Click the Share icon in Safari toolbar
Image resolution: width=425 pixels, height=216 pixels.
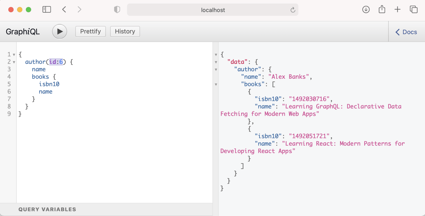[x=382, y=9]
